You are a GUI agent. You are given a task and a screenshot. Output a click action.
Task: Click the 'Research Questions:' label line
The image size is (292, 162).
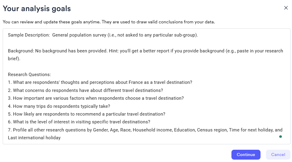coord(29,75)
